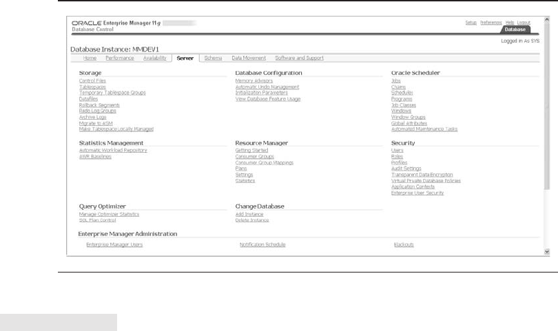Open Virtual Private Database Policies
This screenshot has width=558, height=331.
point(426,180)
